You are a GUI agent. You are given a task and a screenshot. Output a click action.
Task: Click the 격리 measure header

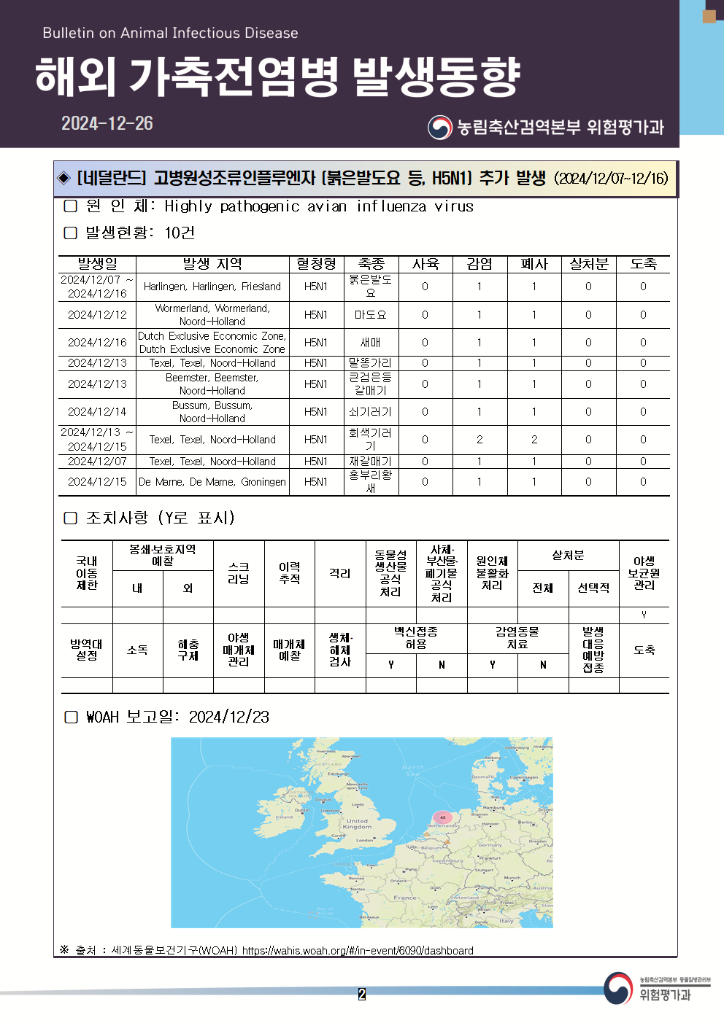point(340,573)
